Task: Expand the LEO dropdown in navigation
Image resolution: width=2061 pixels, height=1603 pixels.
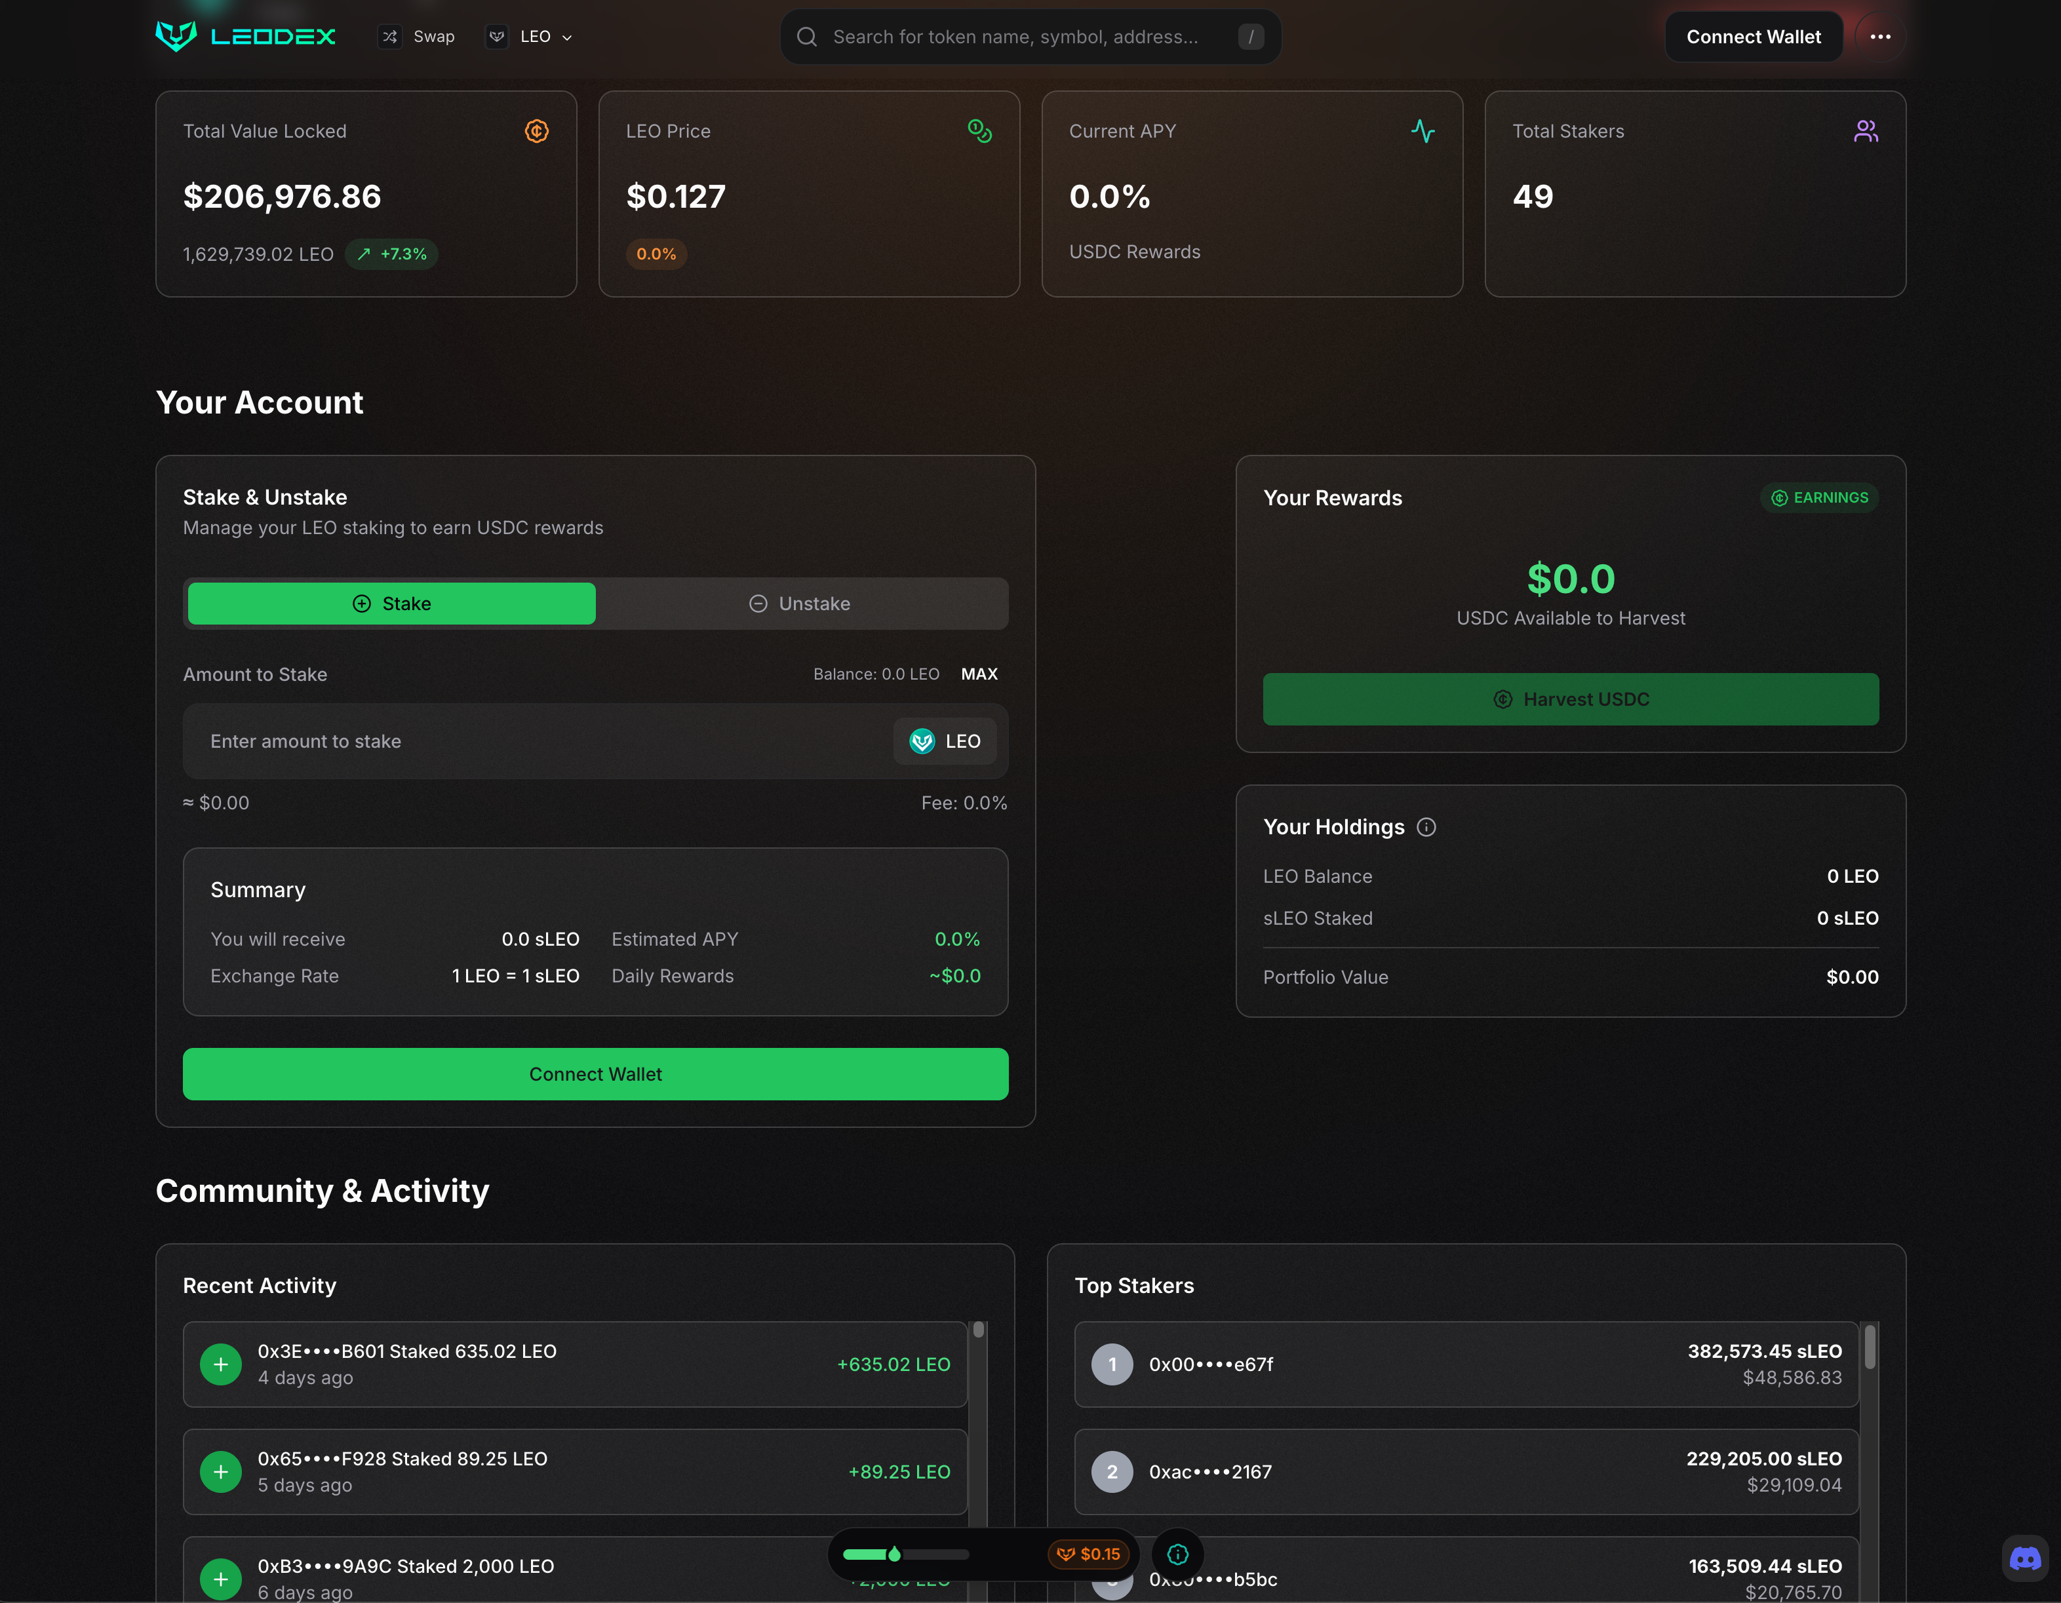Action: pos(530,37)
